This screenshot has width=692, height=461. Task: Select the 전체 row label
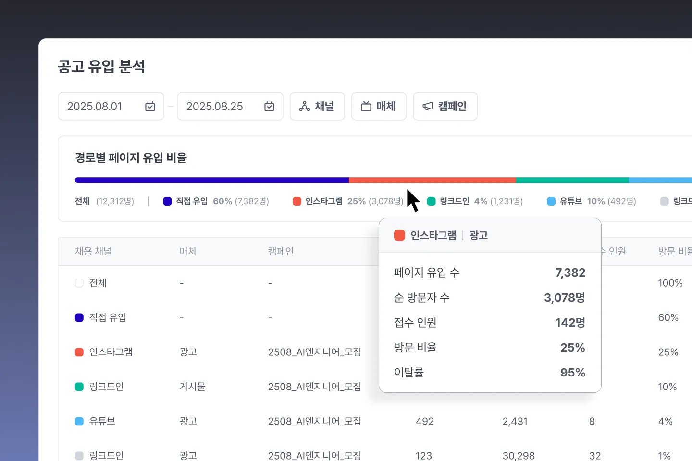click(98, 283)
